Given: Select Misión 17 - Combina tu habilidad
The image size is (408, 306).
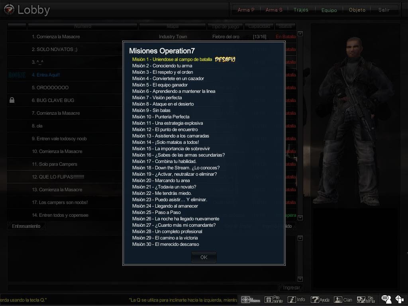Looking at the screenshot, I should pos(164,161).
